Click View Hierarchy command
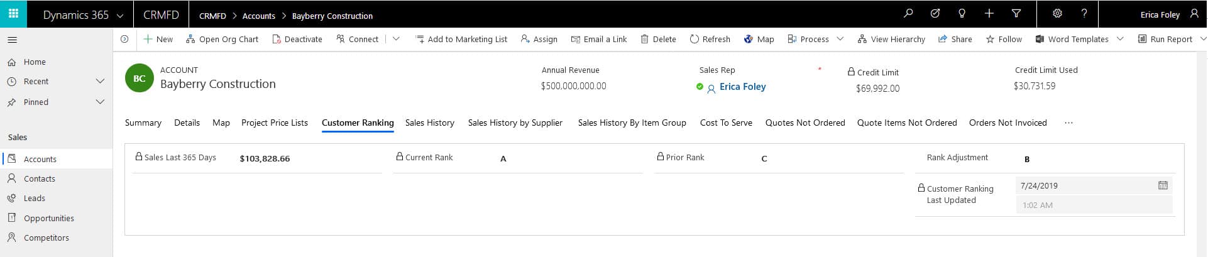The width and height of the screenshot is (1208, 257). tap(891, 39)
